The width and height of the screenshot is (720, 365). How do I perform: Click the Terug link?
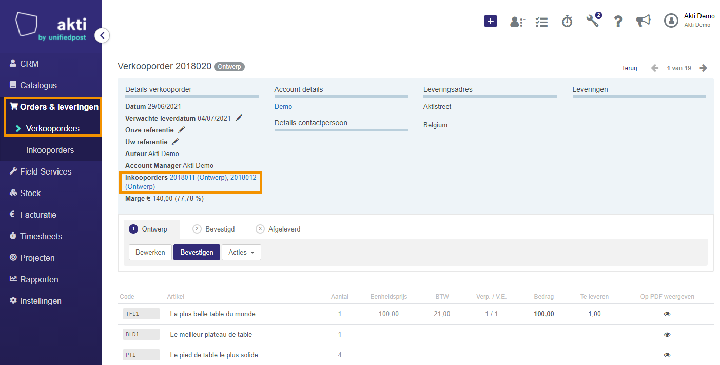point(629,68)
